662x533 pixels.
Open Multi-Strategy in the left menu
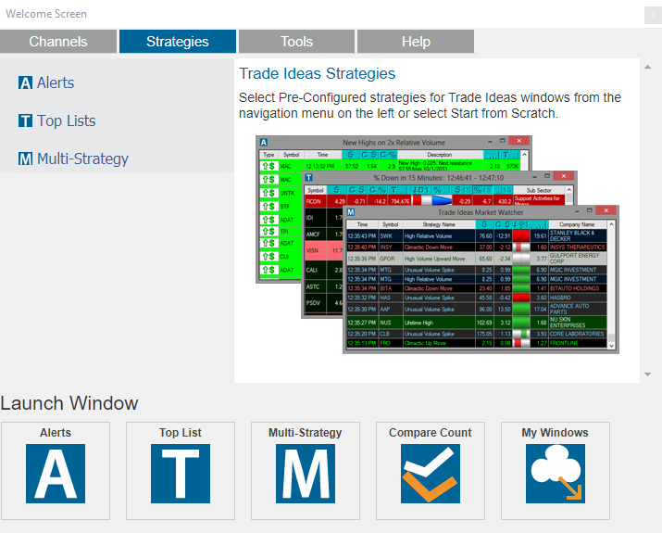[82, 159]
